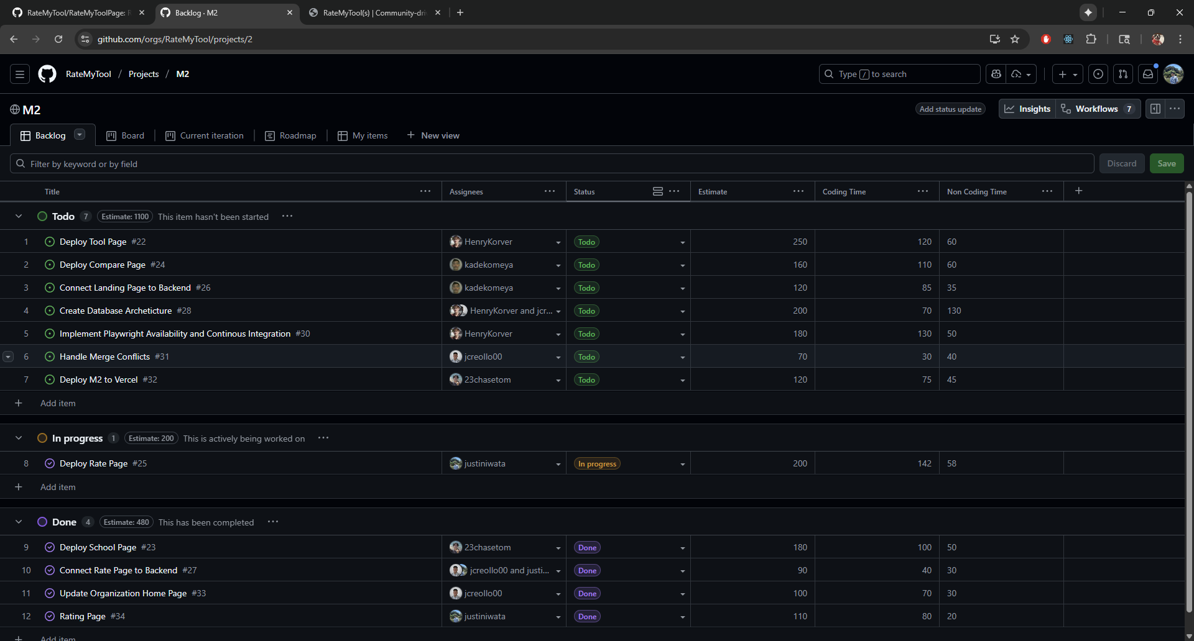Open the pull requests icon in header
The width and height of the screenshot is (1194, 641).
pyautogui.click(x=1123, y=74)
